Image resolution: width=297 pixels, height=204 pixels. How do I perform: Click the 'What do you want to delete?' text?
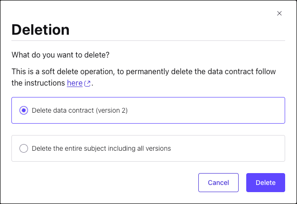pos(60,55)
